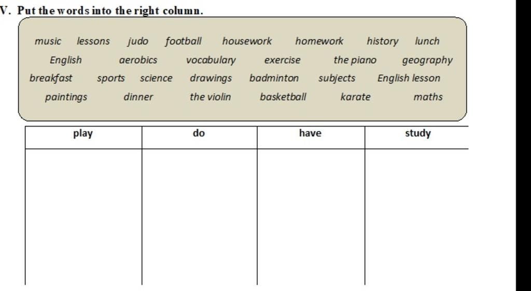Click the word 'vocabulary'
This screenshot has height=291, width=531.
click(211, 60)
